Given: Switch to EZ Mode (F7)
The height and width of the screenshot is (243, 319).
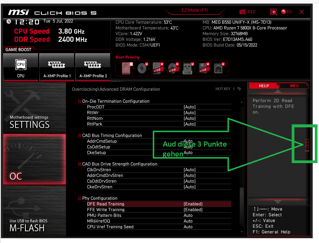Looking at the screenshot, I should click(x=194, y=11).
